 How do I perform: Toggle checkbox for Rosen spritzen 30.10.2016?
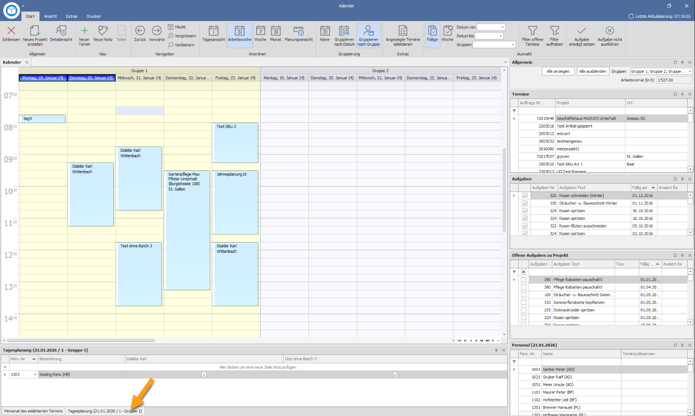point(525,211)
